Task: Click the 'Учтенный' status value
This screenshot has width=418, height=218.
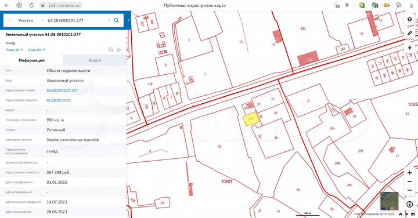Action: pyautogui.click(x=56, y=130)
